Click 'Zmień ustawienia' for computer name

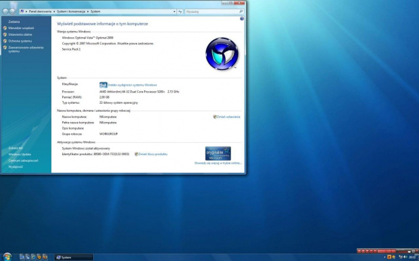coord(228,117)
